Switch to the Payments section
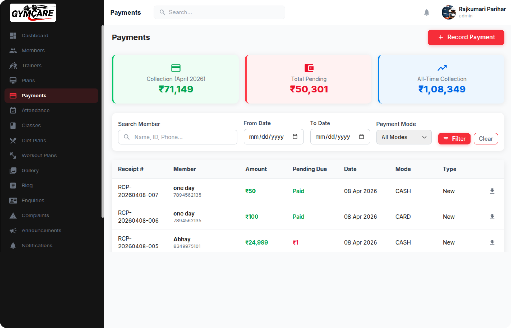The image size is (511, 328). [34, 95]
